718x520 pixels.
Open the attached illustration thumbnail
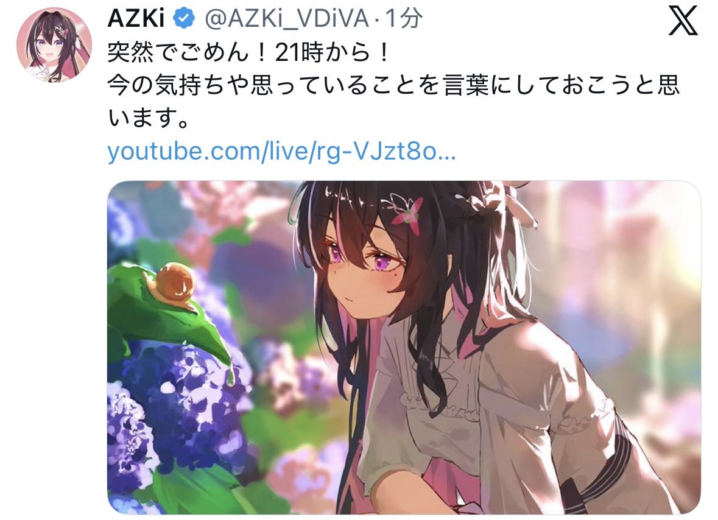click(x=404, y=348)
